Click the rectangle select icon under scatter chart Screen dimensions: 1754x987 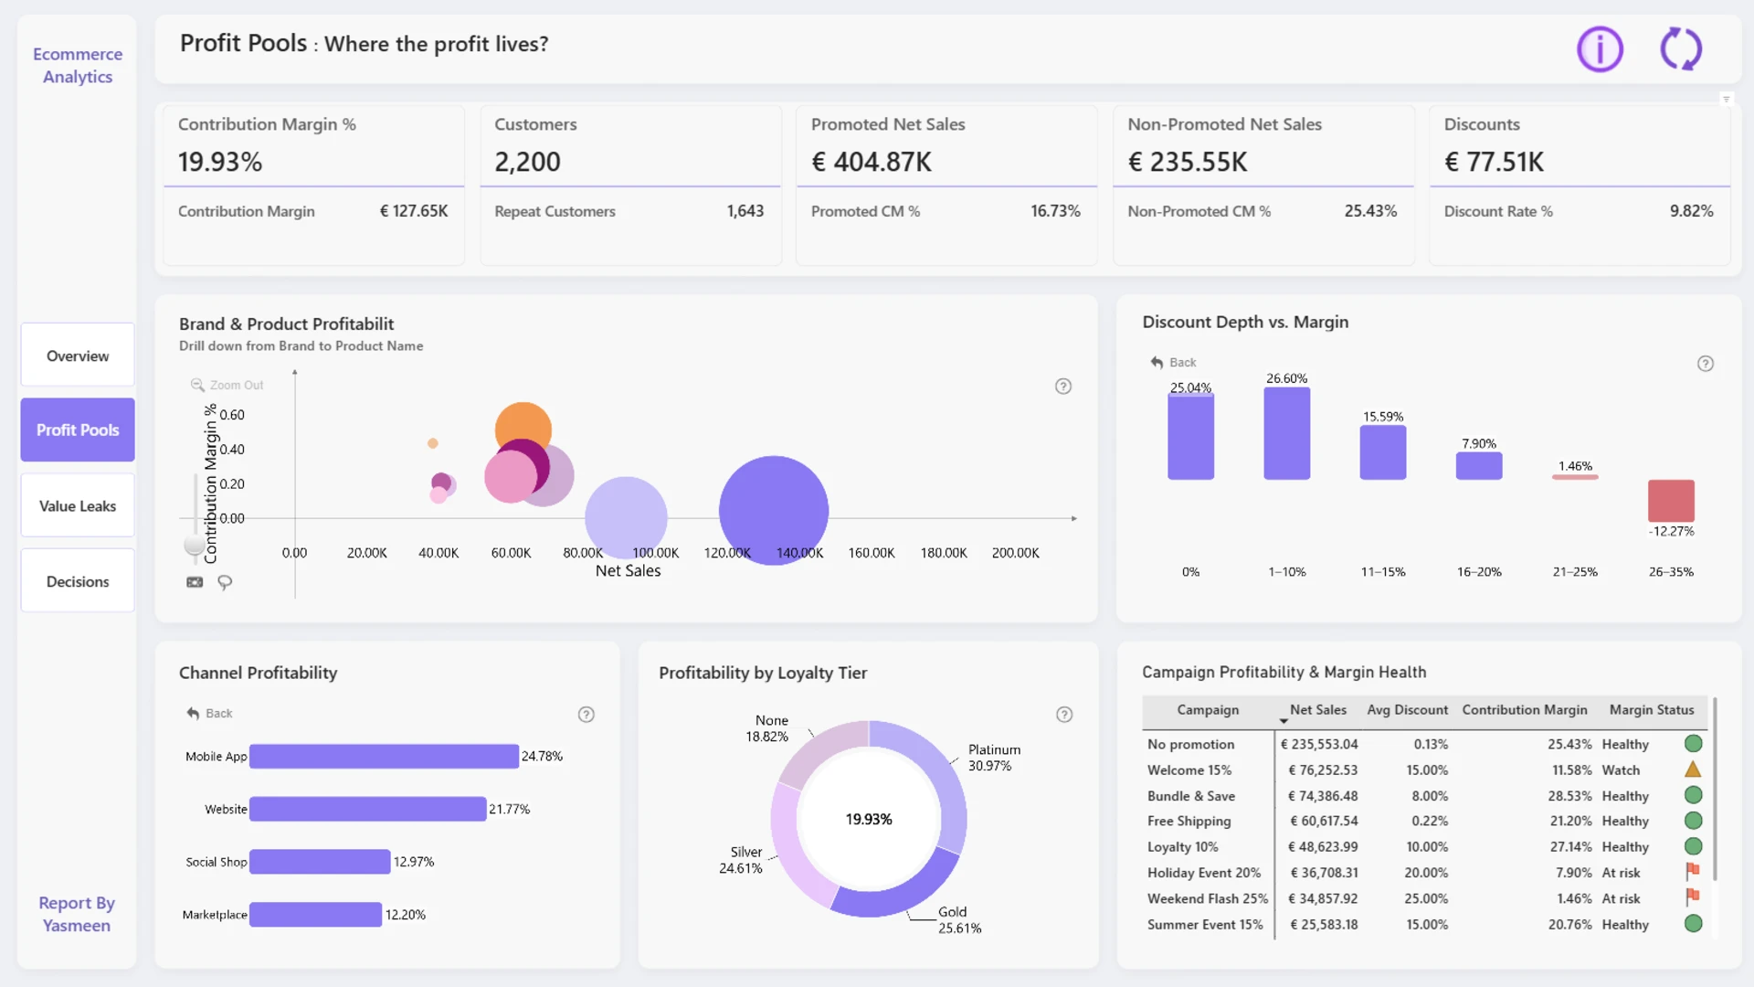[195, 582]
